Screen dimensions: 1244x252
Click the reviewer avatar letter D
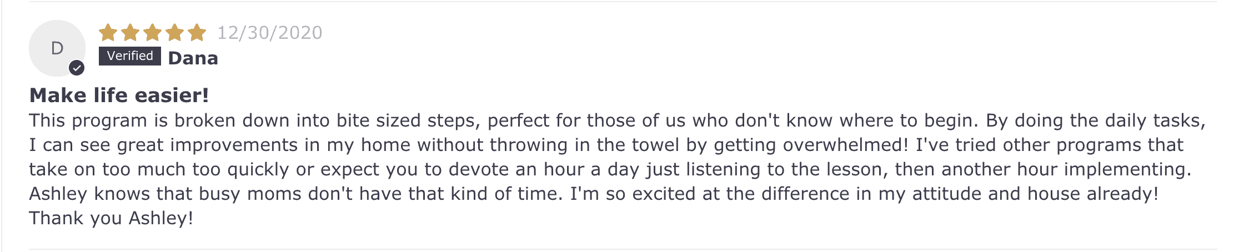57,48
